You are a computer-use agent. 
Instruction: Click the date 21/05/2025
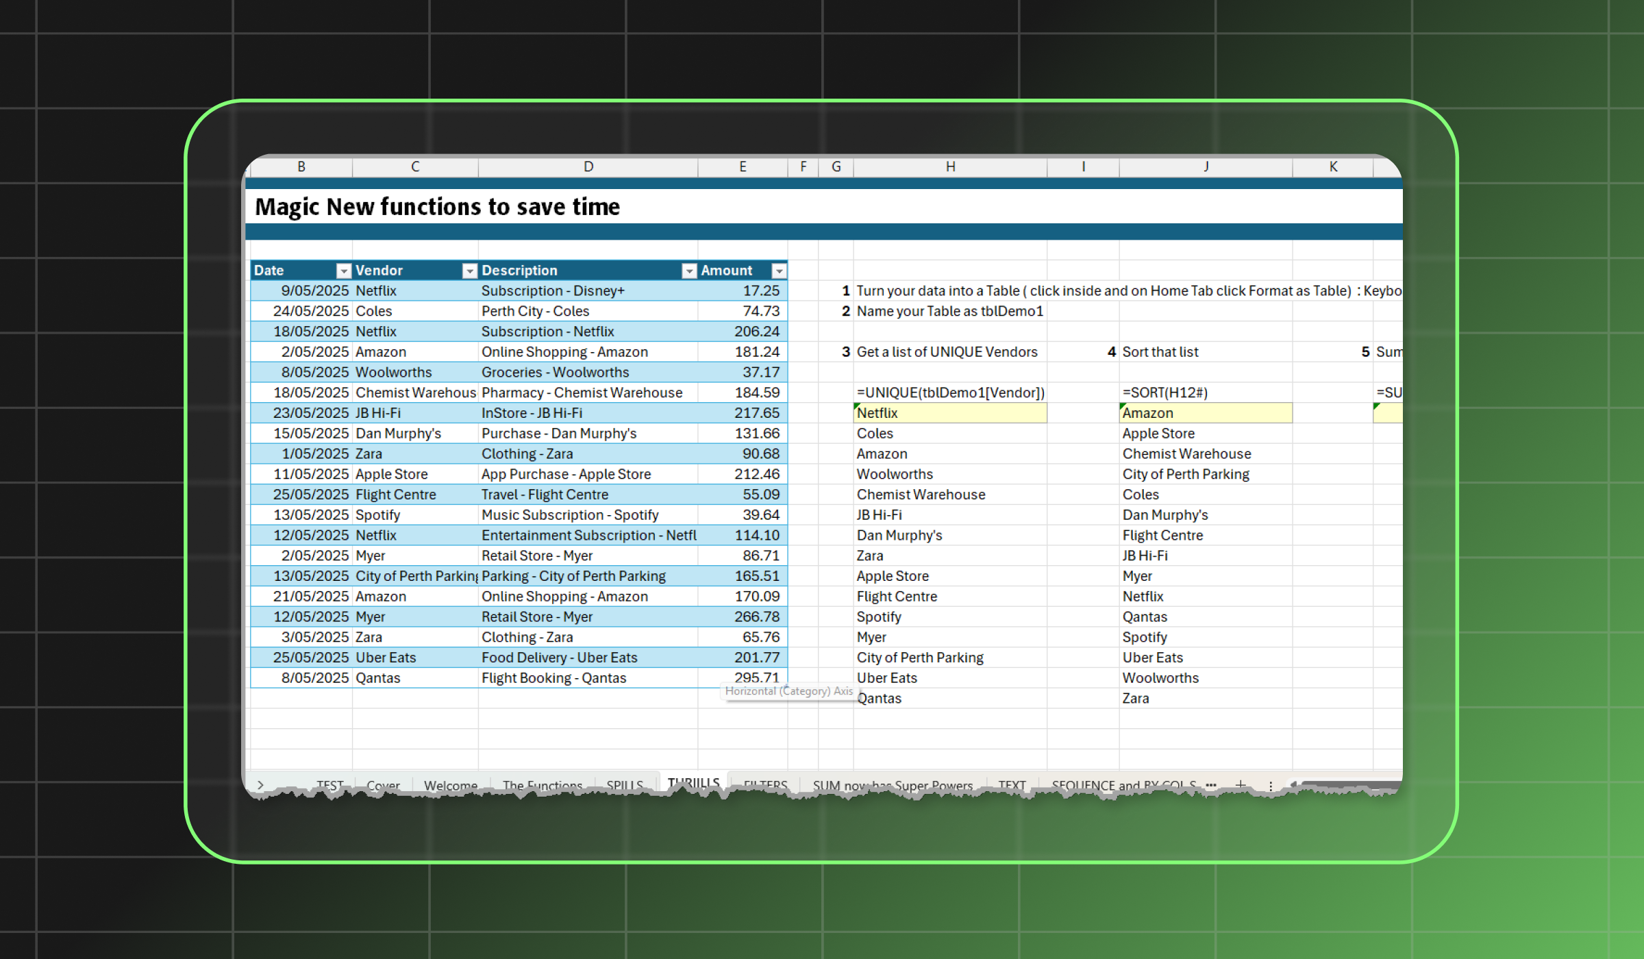[301, 597]
